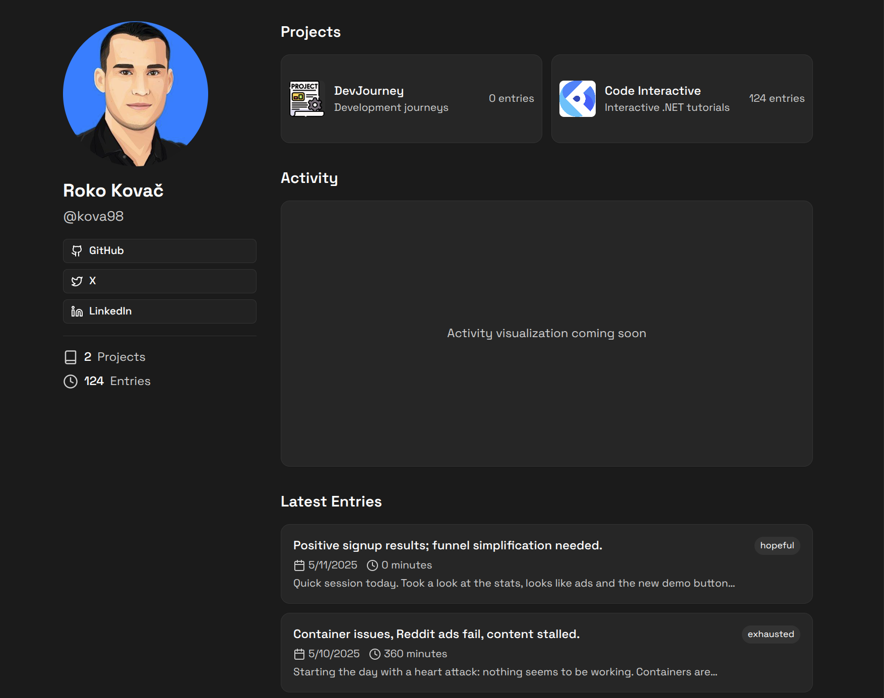Image resolution: width=884 pixels, height=698 pixels.
Task: Click the book icon beside 2 Projects
Action: click(71, 357)
